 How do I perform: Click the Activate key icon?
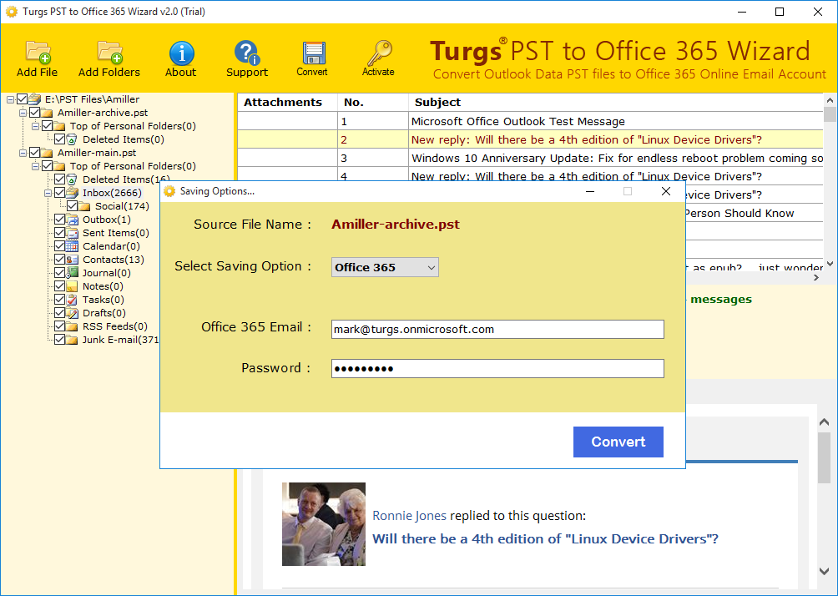pos(379,53)
